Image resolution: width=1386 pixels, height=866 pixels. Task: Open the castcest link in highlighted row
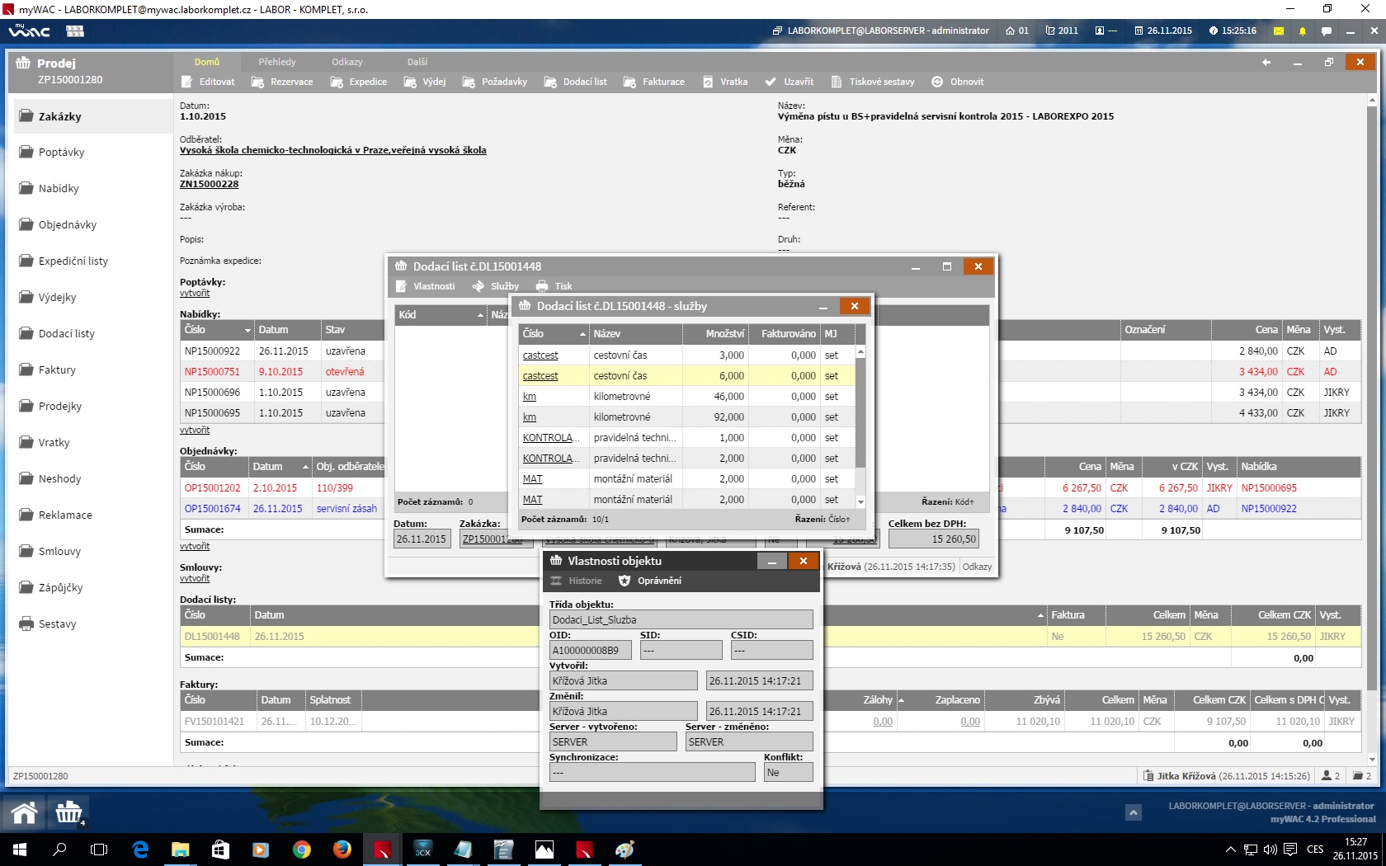(540, 376)
